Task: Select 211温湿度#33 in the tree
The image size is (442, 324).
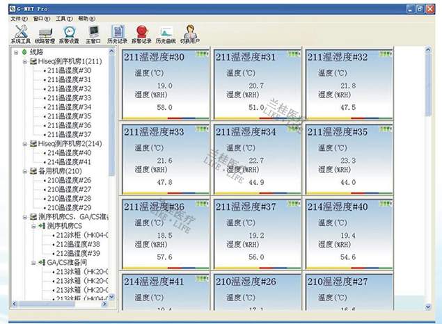Action: click(x=69, y=98)
